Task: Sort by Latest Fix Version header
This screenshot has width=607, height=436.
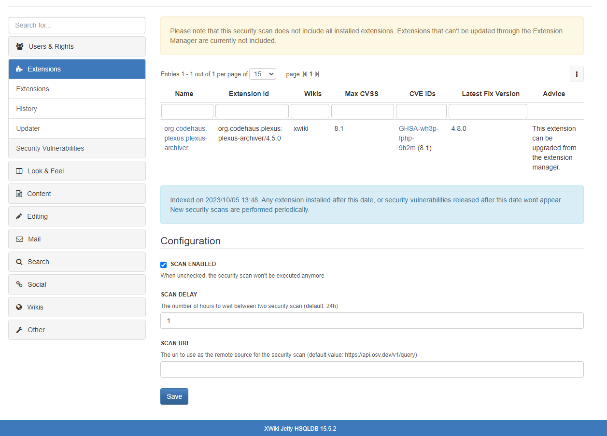Action: click(x=491, y=94)
